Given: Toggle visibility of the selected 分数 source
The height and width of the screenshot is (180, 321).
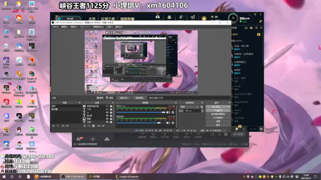Looking at the screenshot, I should click(107, 122).
